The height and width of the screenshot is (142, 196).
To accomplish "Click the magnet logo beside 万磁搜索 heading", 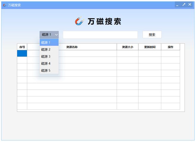I will pos(80,21).
